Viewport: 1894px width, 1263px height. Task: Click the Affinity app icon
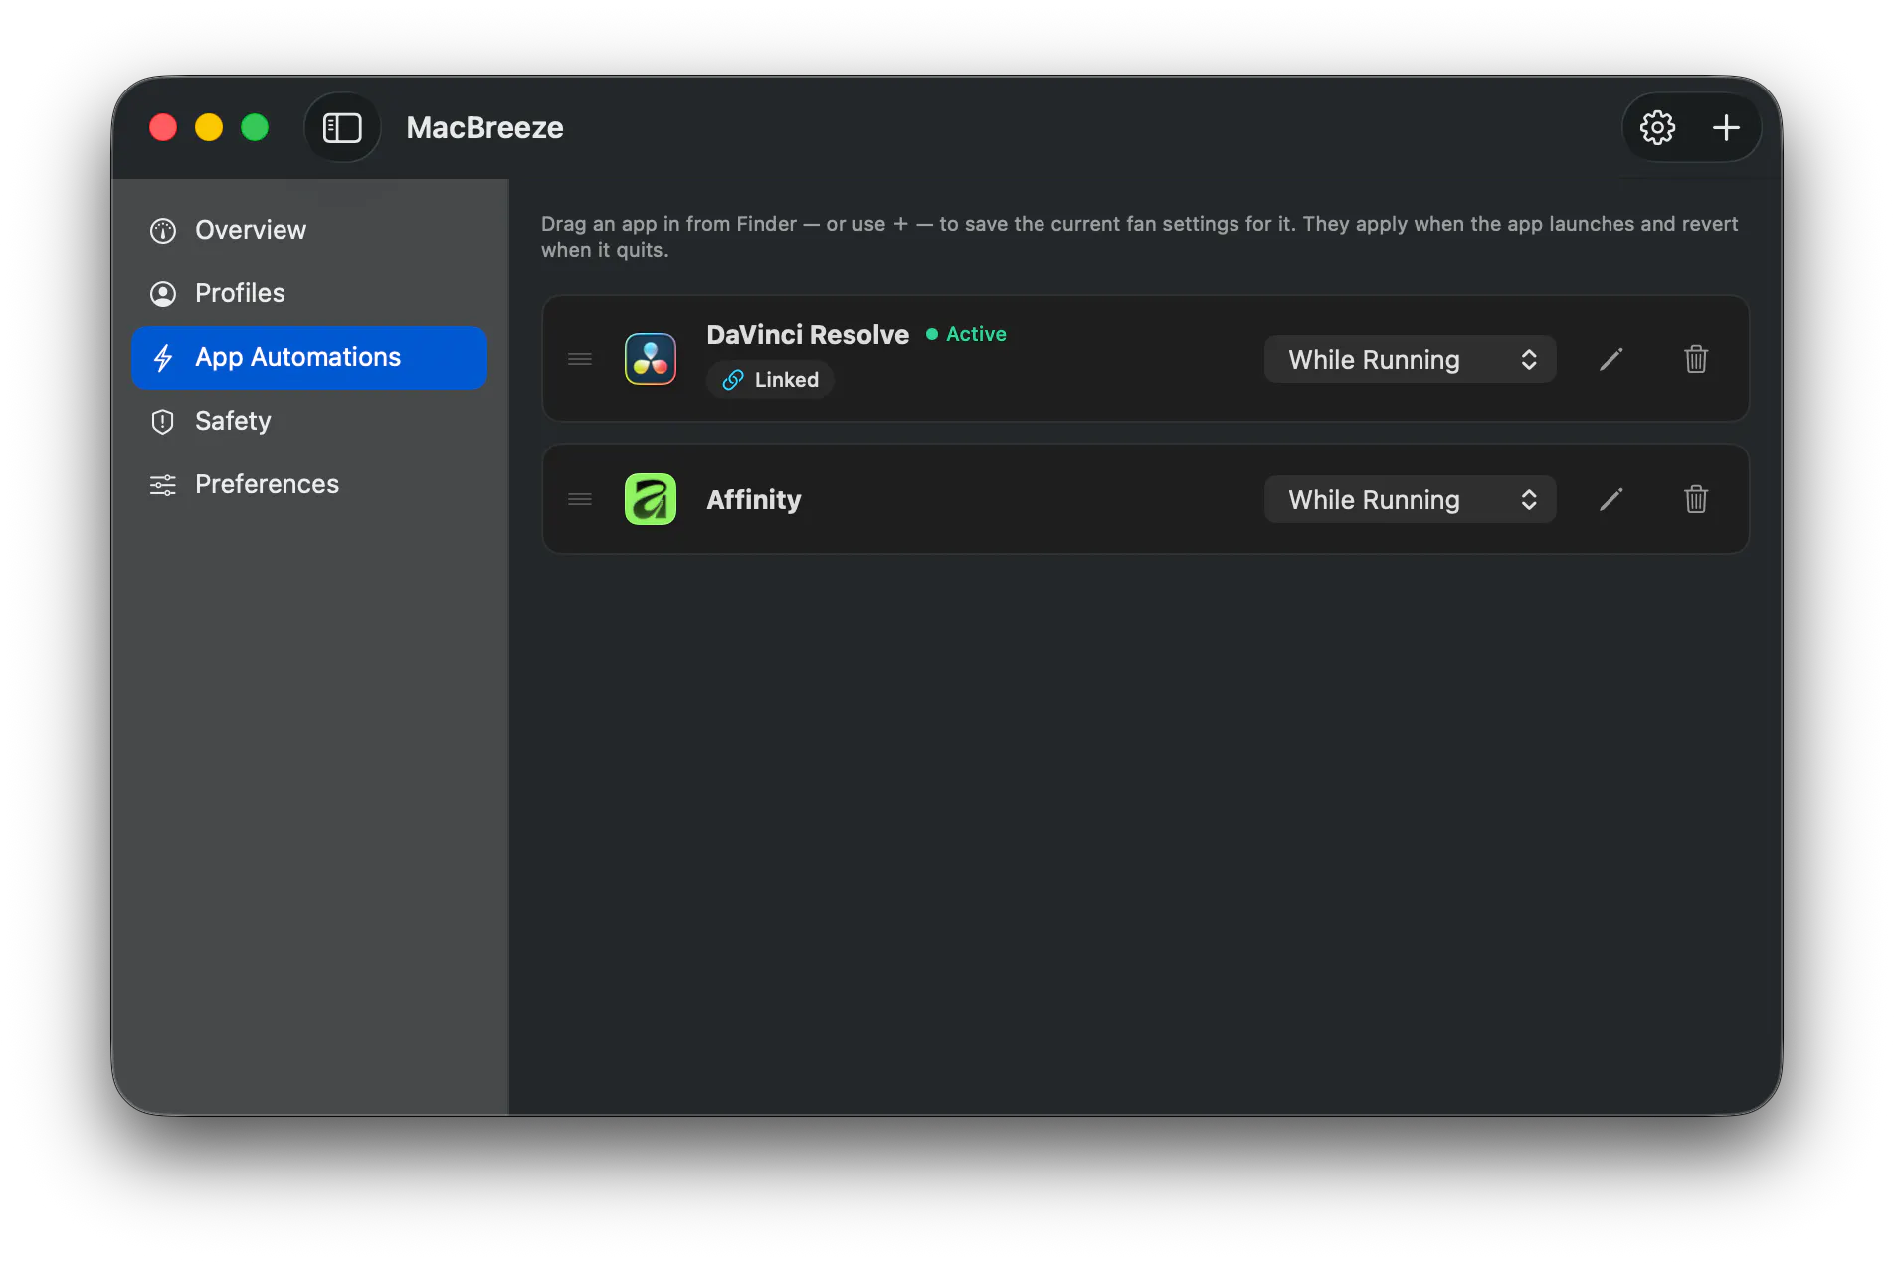pos(651,499)
